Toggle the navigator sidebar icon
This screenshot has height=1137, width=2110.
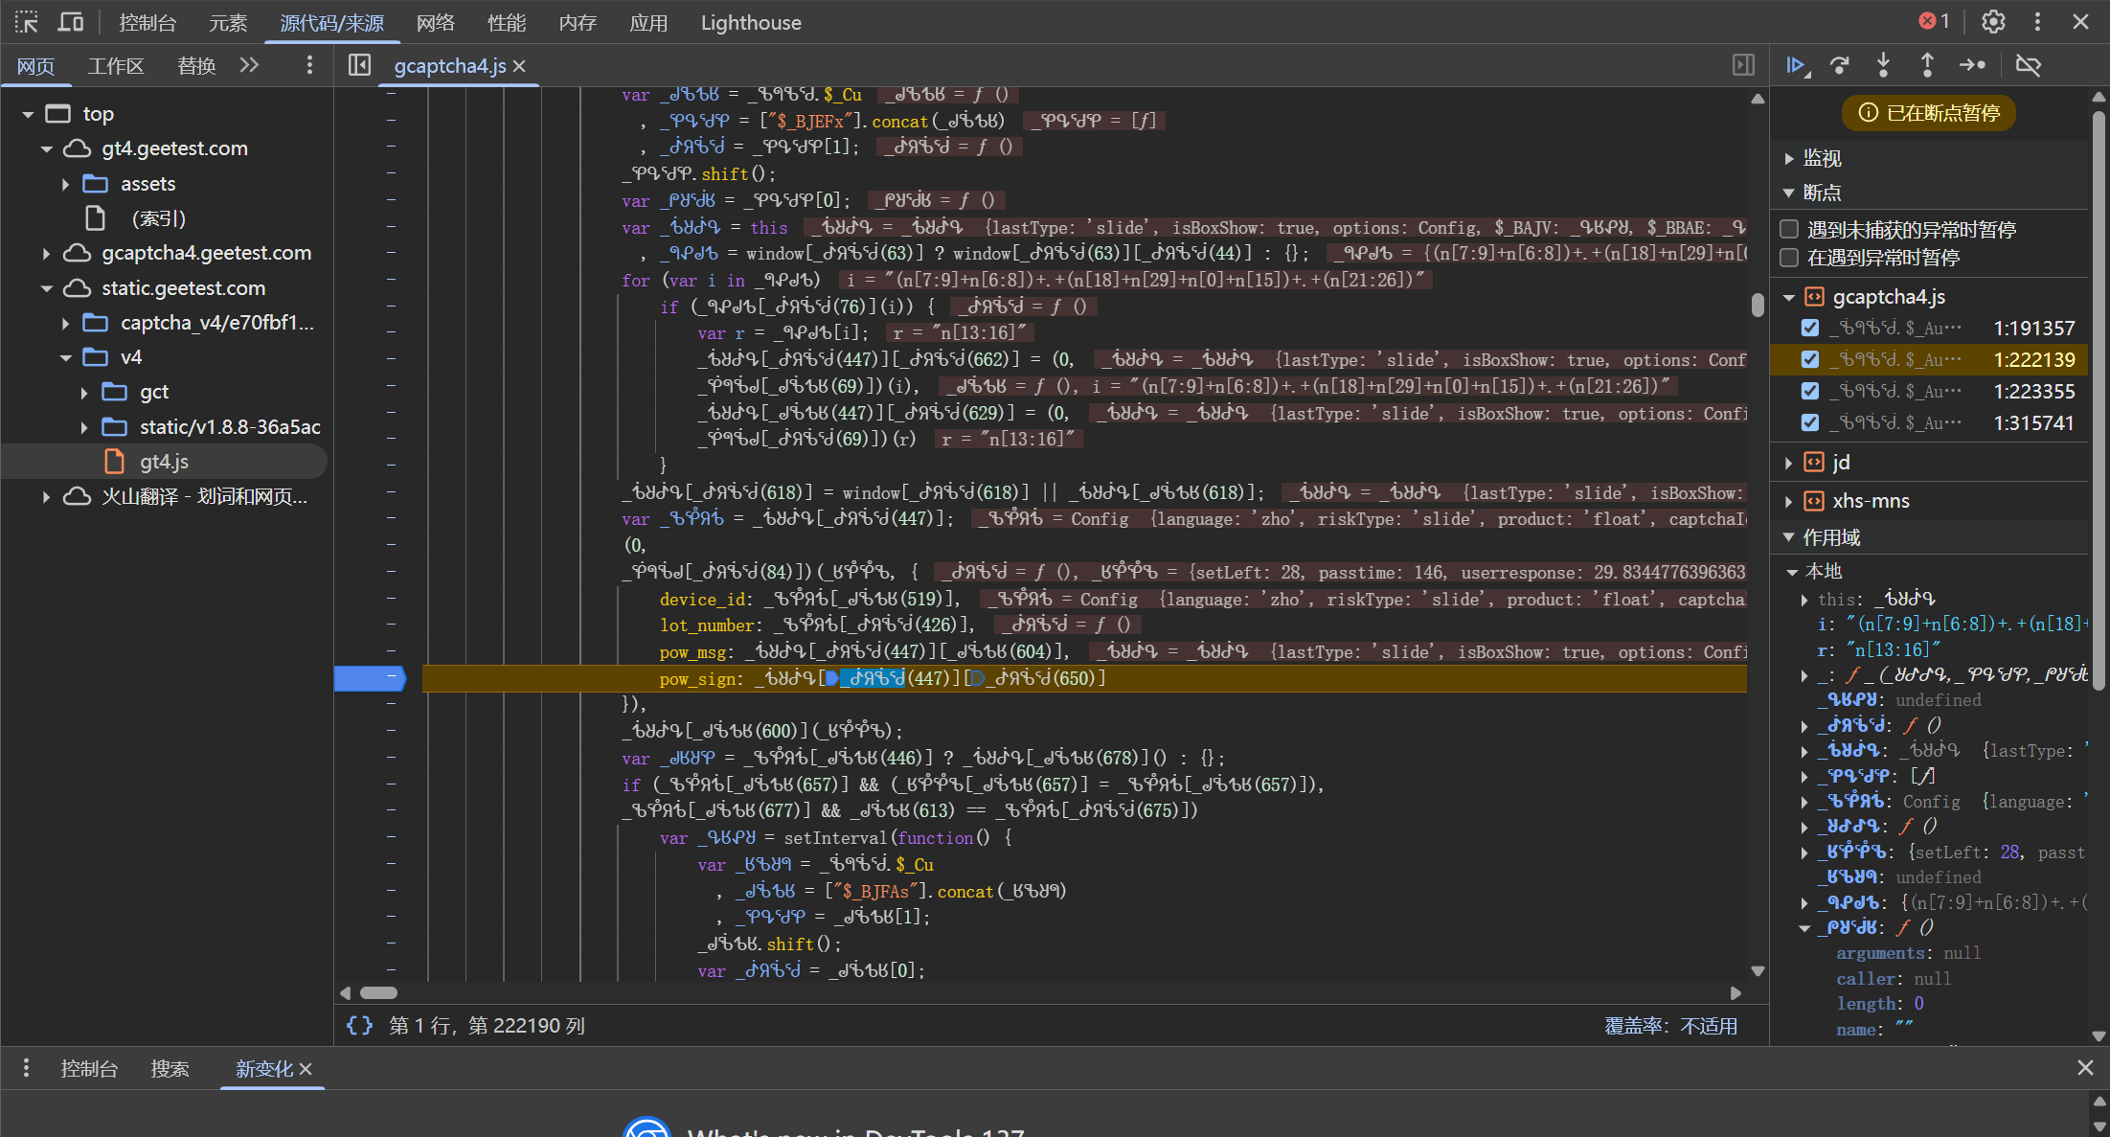(x=359, y=65)
